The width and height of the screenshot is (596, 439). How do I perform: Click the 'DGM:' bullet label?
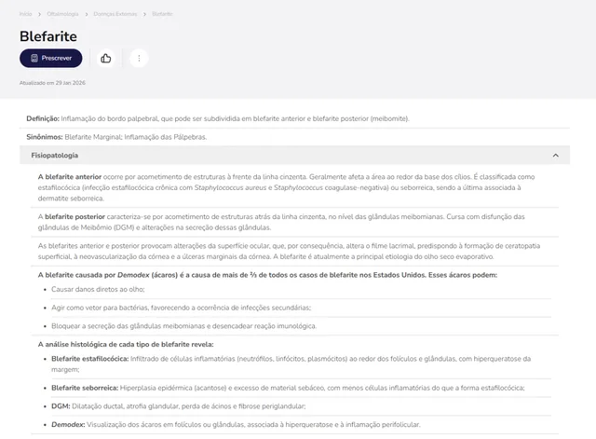[x=61, y=406]
